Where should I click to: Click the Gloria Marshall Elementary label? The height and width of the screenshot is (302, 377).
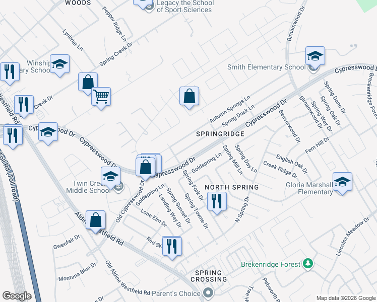tap(309, 188)
